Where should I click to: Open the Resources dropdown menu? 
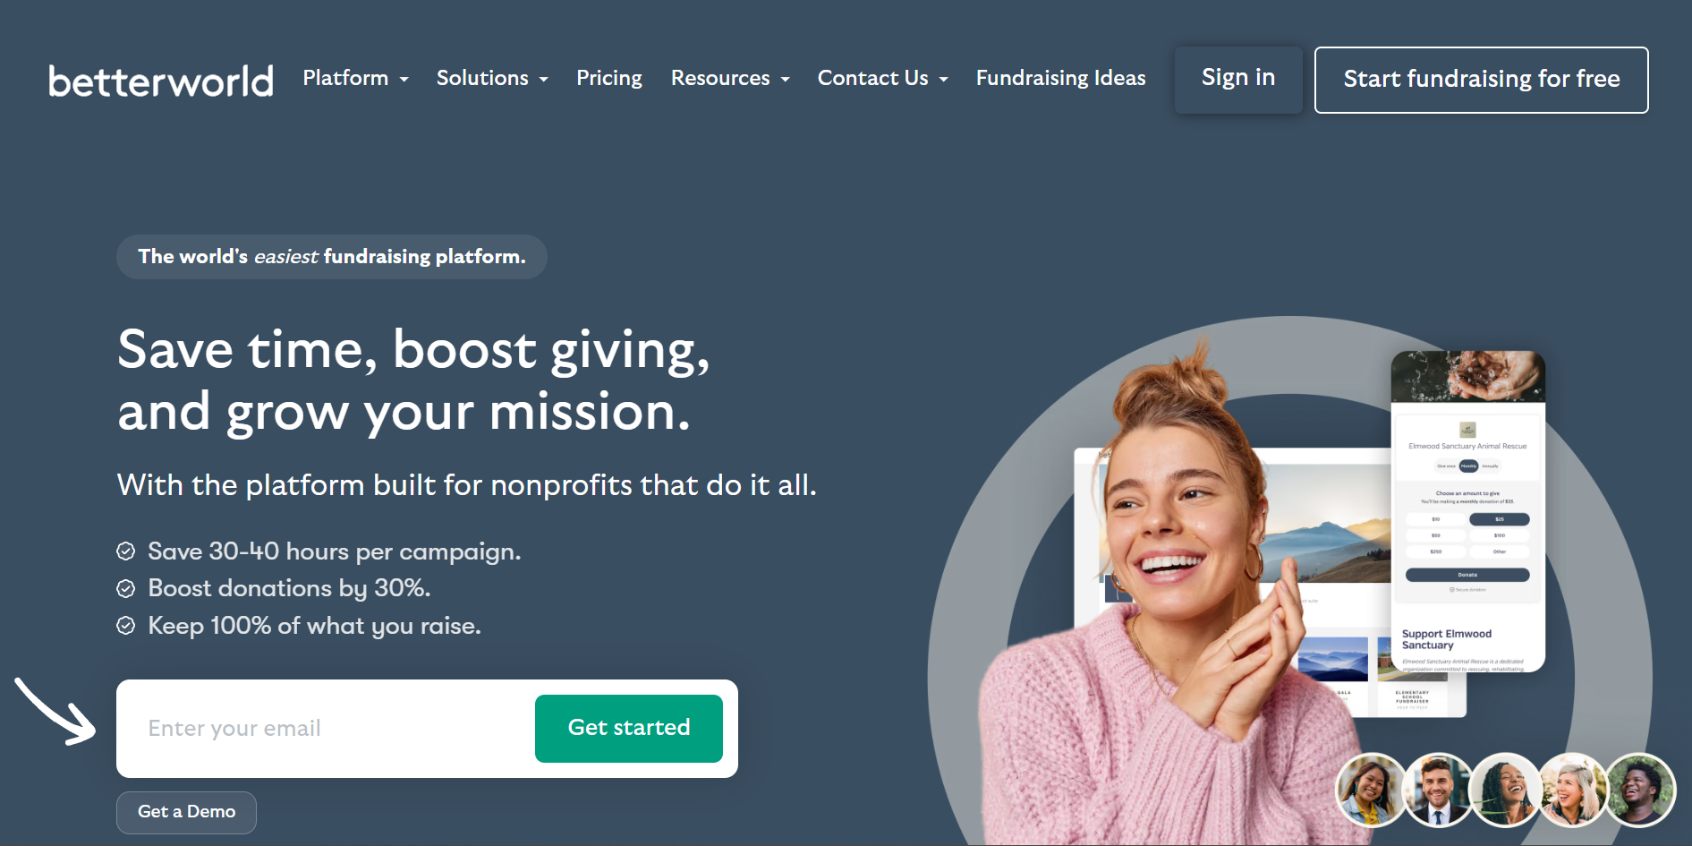click(730, 79)
